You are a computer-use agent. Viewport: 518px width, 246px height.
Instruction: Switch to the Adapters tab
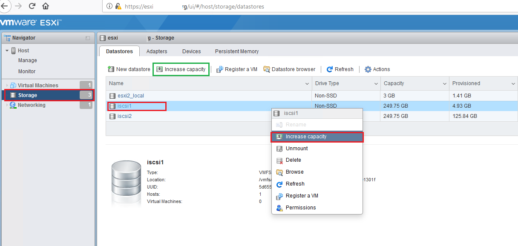click(x=157, y=51)
